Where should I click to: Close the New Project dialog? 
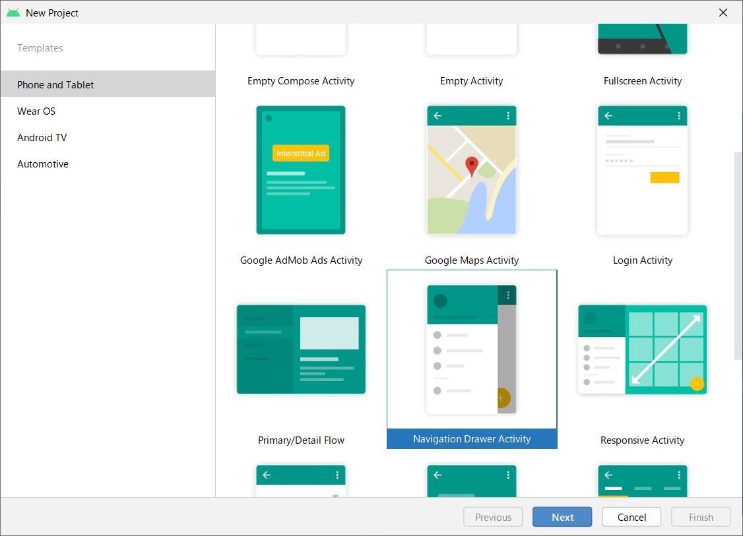[x=723, y=13]
